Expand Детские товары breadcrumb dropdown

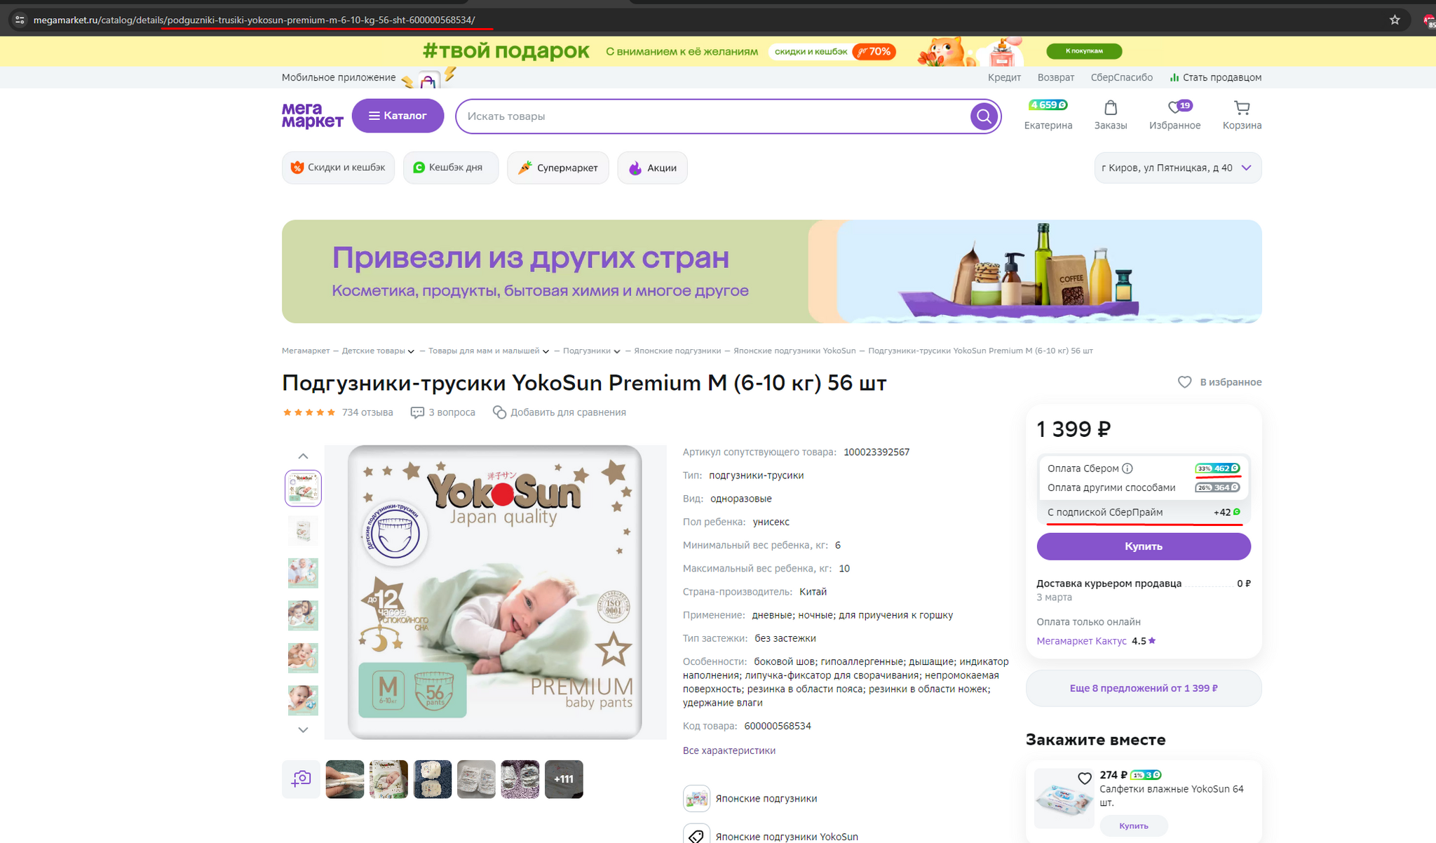[411, 351]
